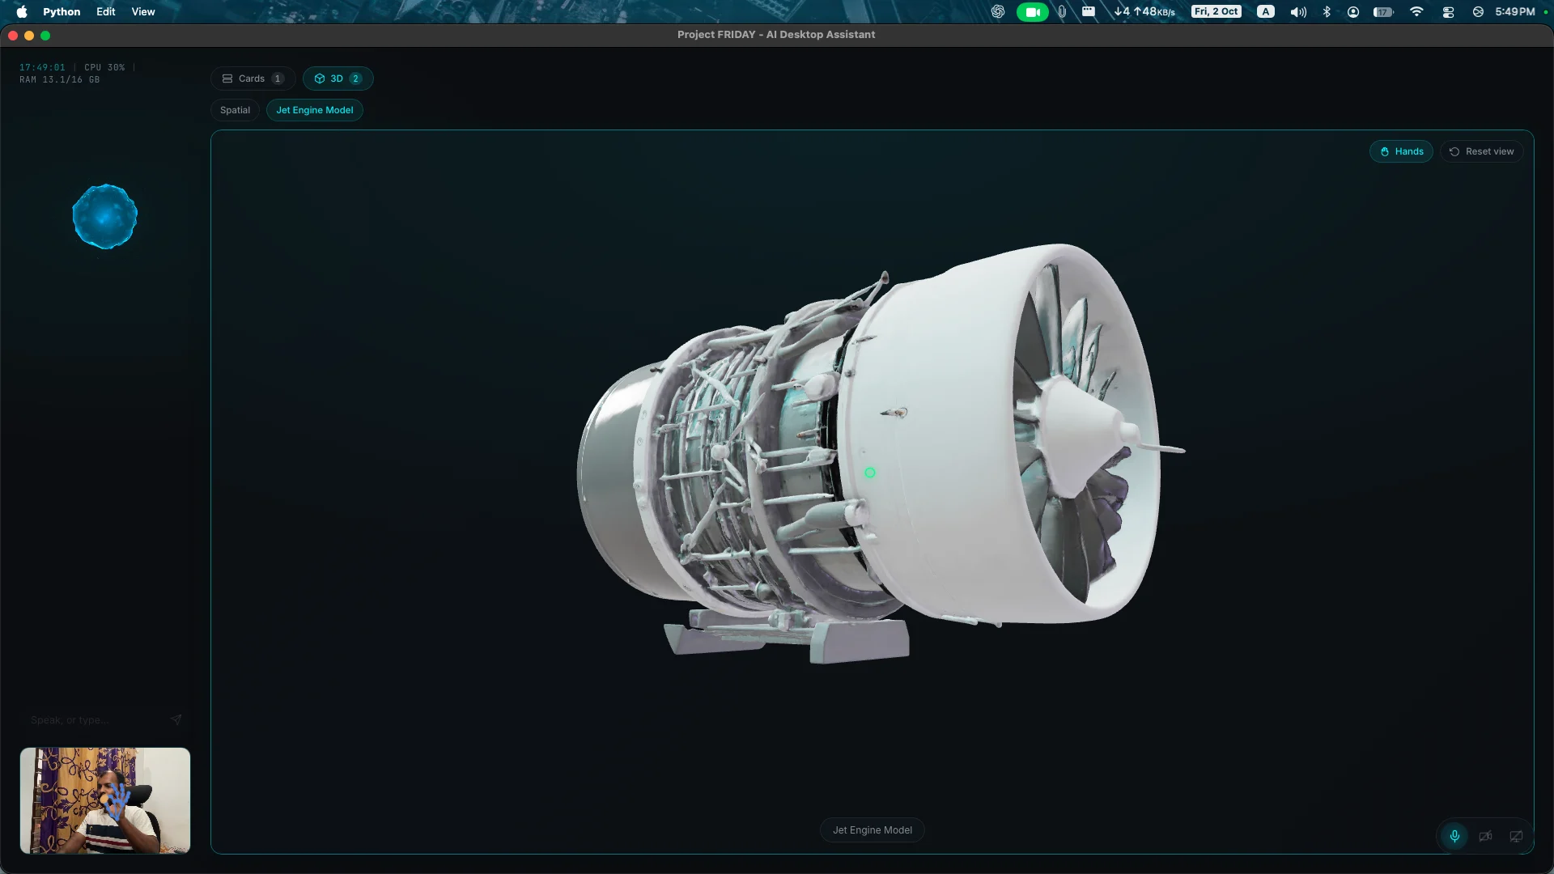
Task: Click the engine mounting stand
Action: click(787, 635)
